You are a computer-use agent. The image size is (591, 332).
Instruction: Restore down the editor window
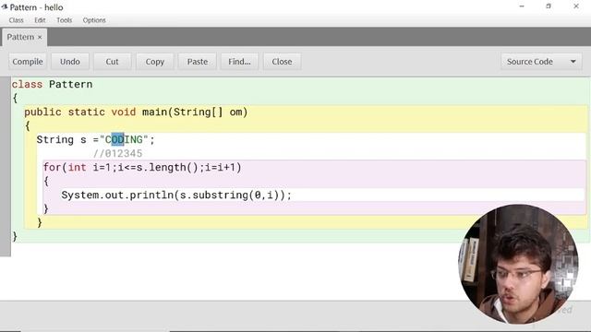(x=549, y=6)
